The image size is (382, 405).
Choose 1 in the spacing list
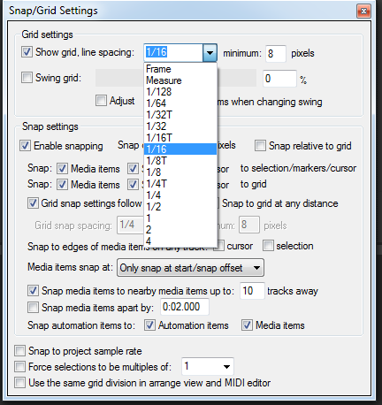pos(180,218)
